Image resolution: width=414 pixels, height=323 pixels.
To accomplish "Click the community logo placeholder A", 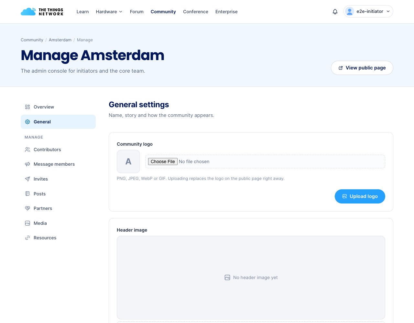I will point(128,161).
